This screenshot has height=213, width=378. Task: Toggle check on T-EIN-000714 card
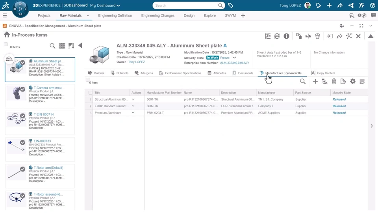click(x=23, y=116)
